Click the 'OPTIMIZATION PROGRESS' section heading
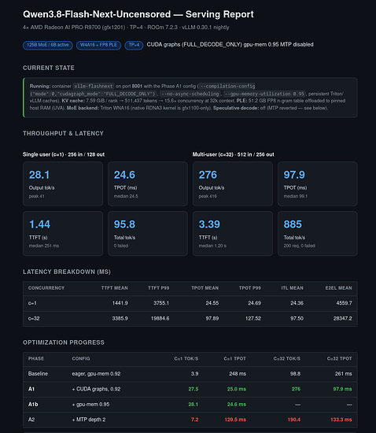Image resolution: width=376 pixels, height=433 pixels. pos(64,342)
